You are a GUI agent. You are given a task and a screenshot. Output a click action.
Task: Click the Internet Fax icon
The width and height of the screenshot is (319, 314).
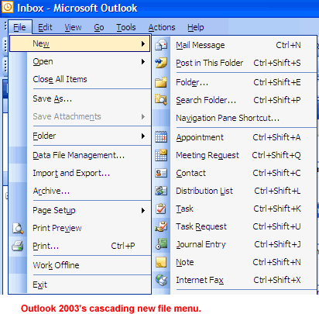tap(161, 280)
